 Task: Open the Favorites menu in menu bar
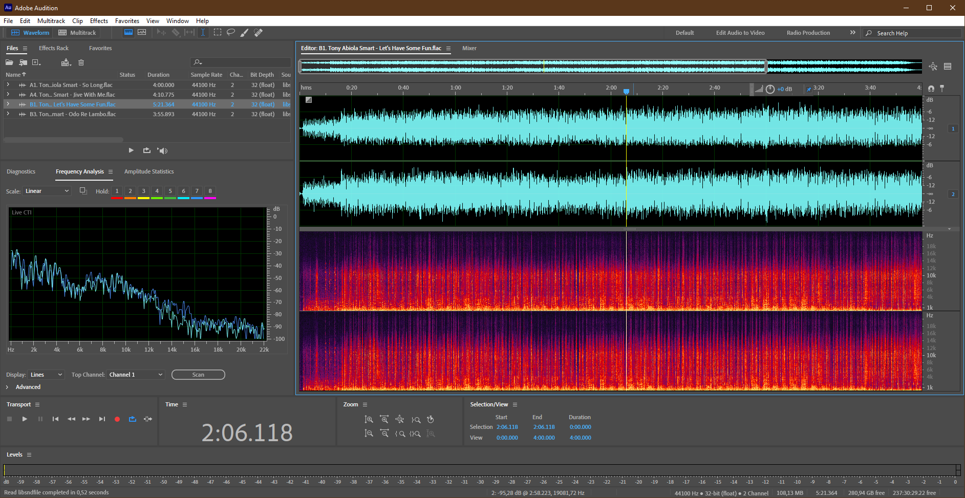pos(127,21)
